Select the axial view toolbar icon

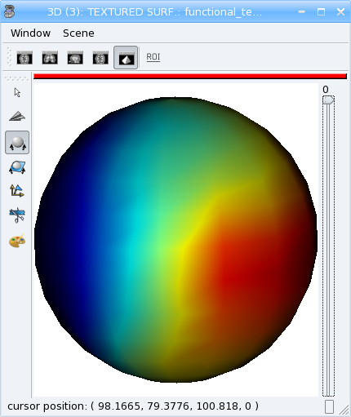point(24,58)
